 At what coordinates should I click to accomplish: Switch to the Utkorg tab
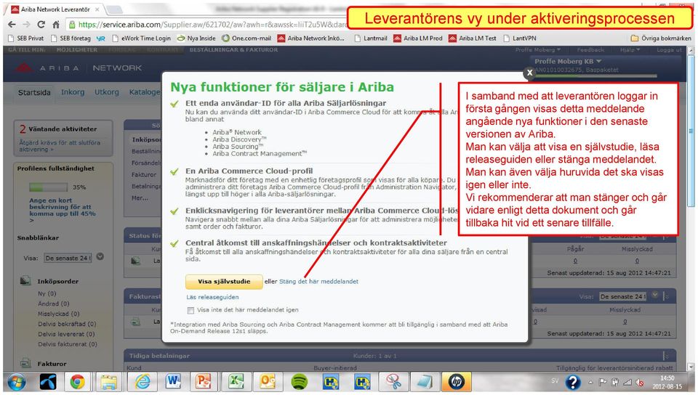tap(107, 92)
